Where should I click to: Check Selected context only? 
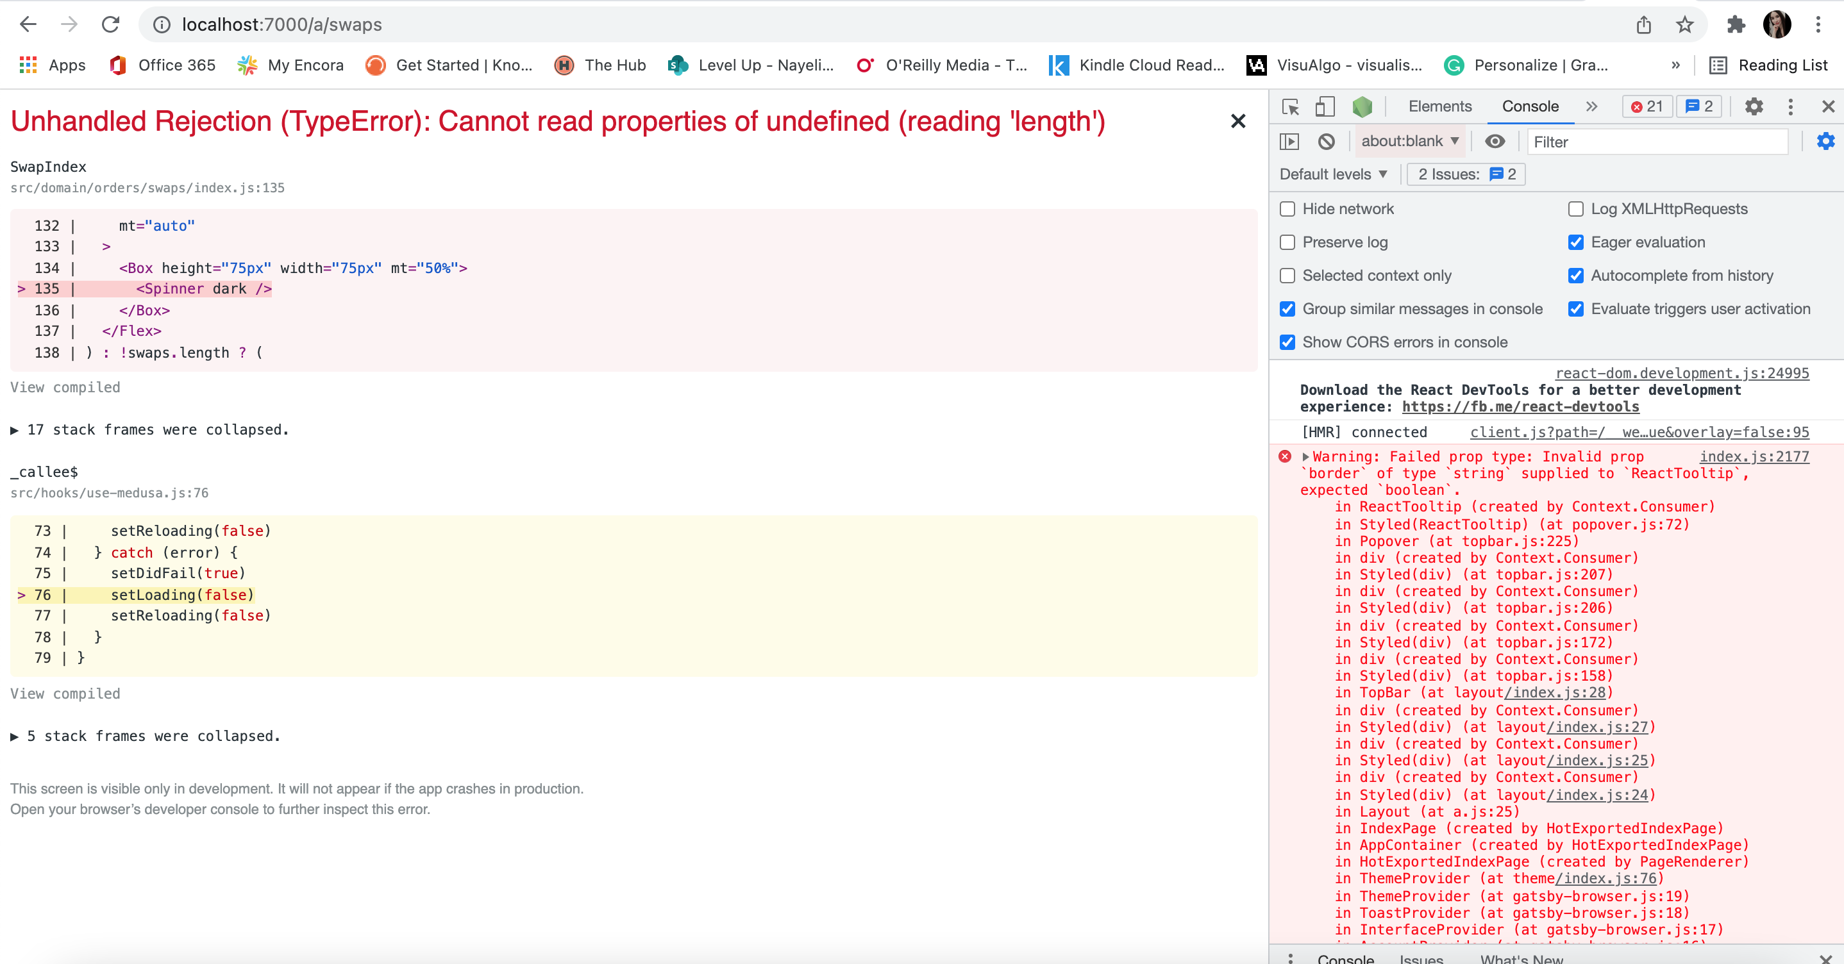click(x=1287, y=276)
